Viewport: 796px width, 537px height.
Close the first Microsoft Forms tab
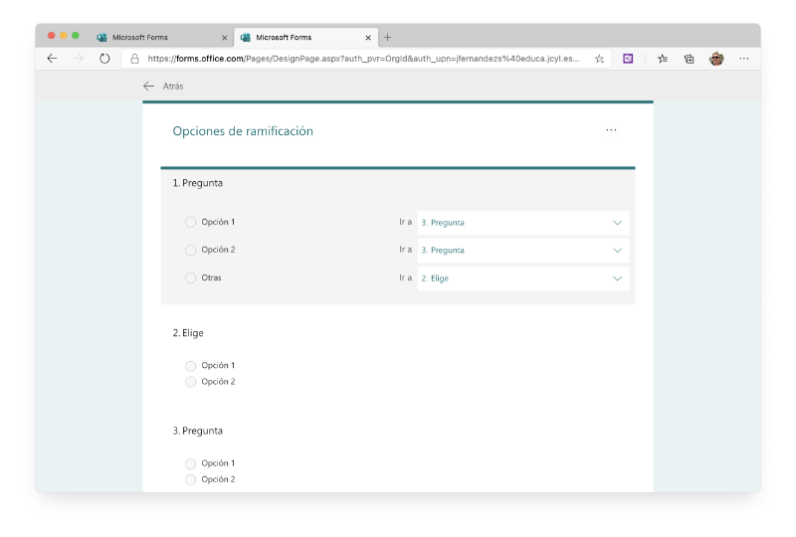pyautogui.click(x=225, y=38)
